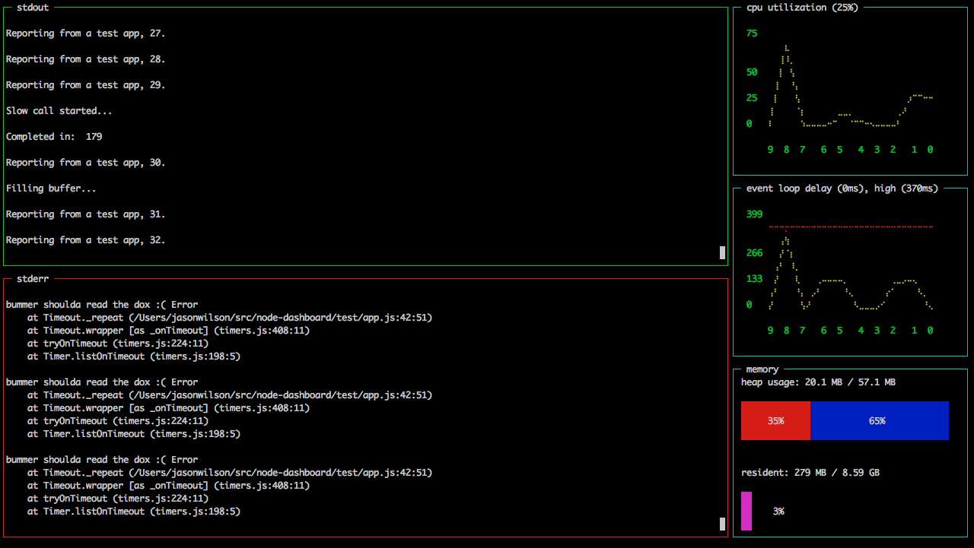Click the last 'at Timer.listOnTimeout' stack line
The width and height of the screenshot is (974, 548).
[134, 512]
